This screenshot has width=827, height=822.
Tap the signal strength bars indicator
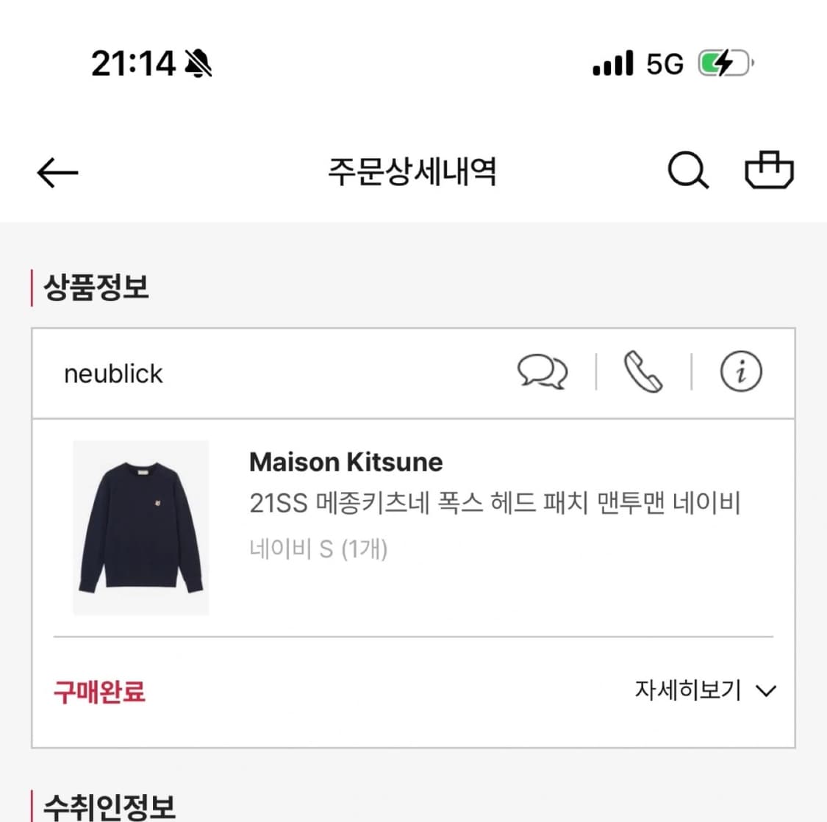click(613, 63)
